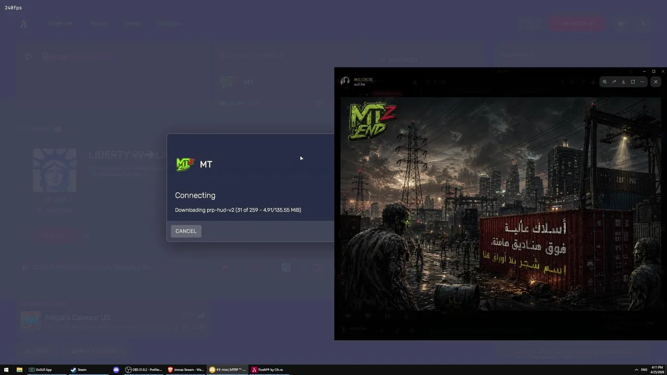Click the MT server logo in connecting dialog
Screen dimensions: 667x375
coord(185,165)
